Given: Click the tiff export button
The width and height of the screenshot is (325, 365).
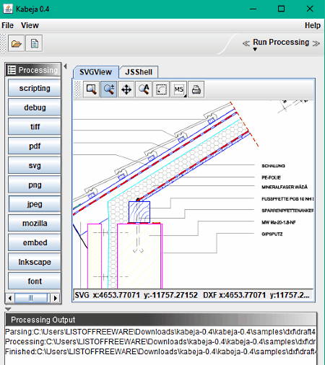Looking at the screenshot, I should tap(35, 126).
